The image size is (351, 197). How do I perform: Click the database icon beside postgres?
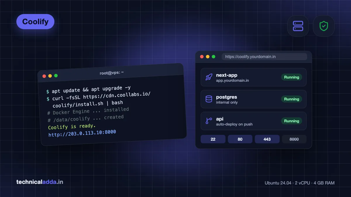[x=209, y=99]
